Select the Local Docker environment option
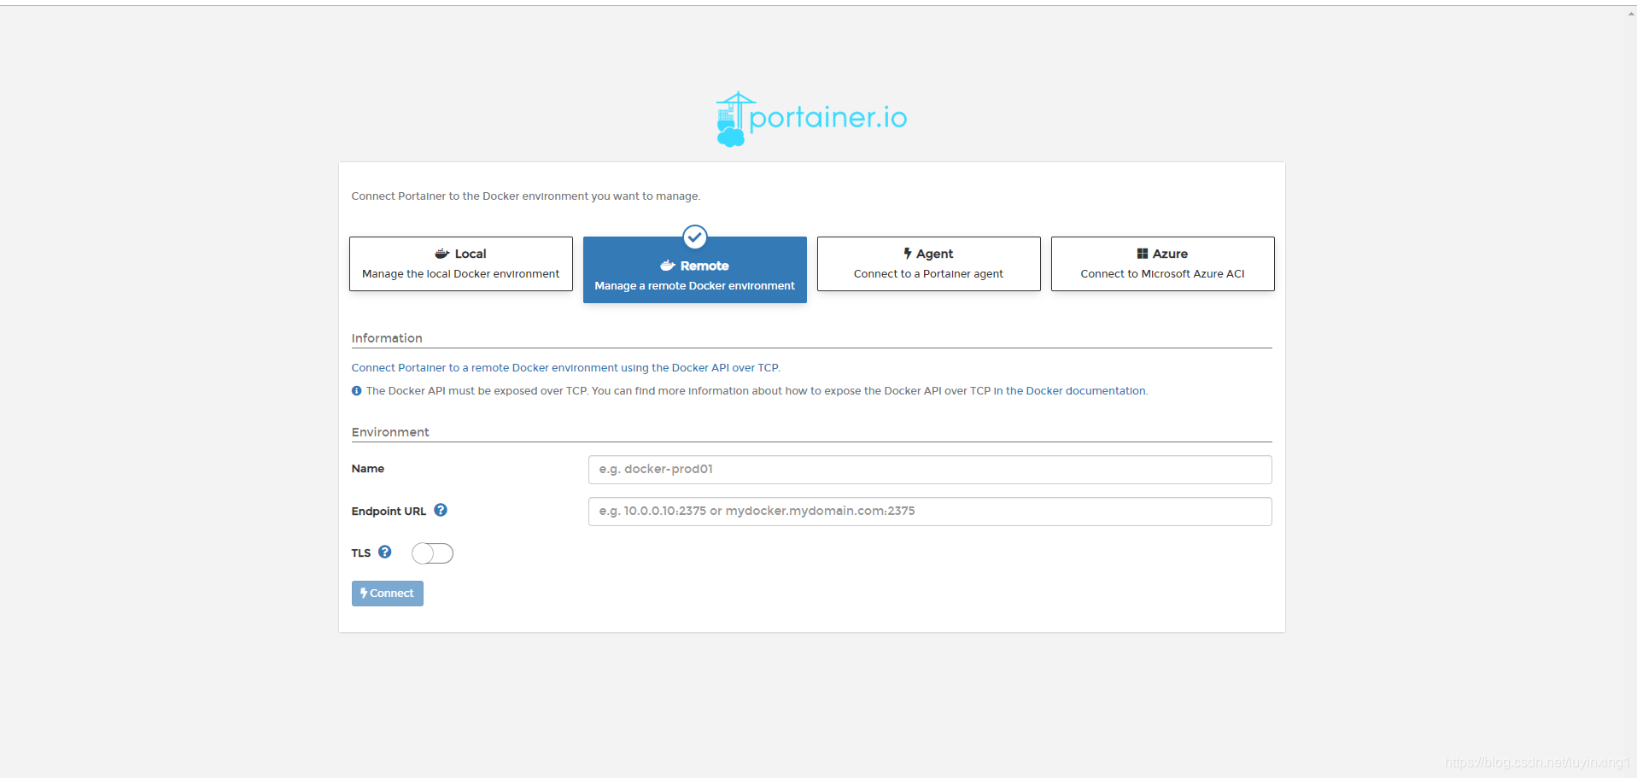The image size is (1637, 778). 461,264
